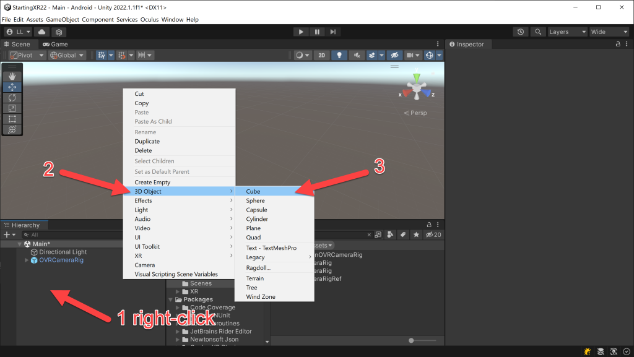This screenshot has width=634, height=357.
Task: Click the auto-generate lighting status icon
Action: tap(614, 351)
